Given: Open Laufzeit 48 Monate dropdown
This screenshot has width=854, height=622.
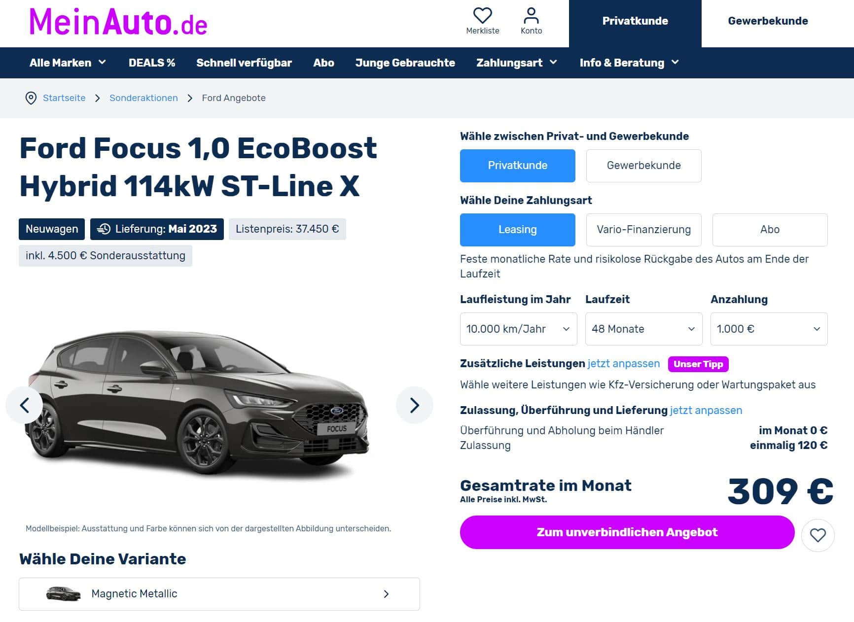Looking at the screenshot, I should pos(643,329).
